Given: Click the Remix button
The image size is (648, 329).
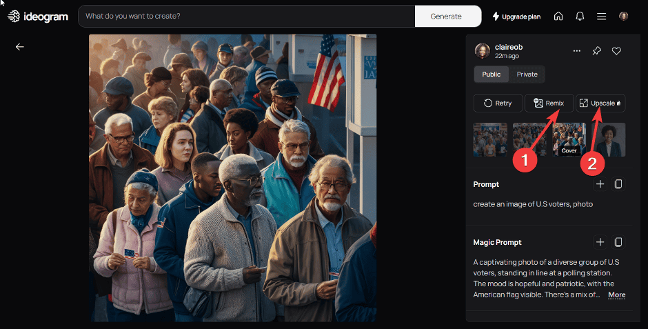Looking at the screenshot, I should pos(549,103).
